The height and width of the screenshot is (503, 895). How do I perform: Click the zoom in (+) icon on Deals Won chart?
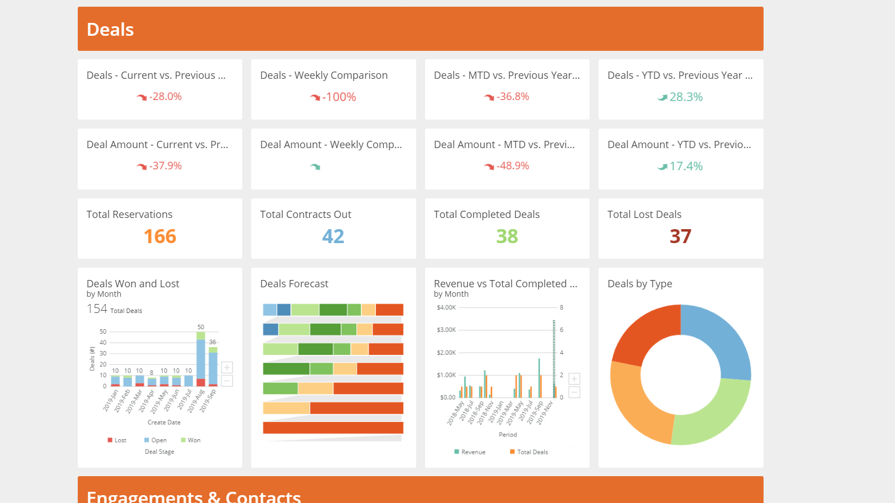[x=227, y=367]
